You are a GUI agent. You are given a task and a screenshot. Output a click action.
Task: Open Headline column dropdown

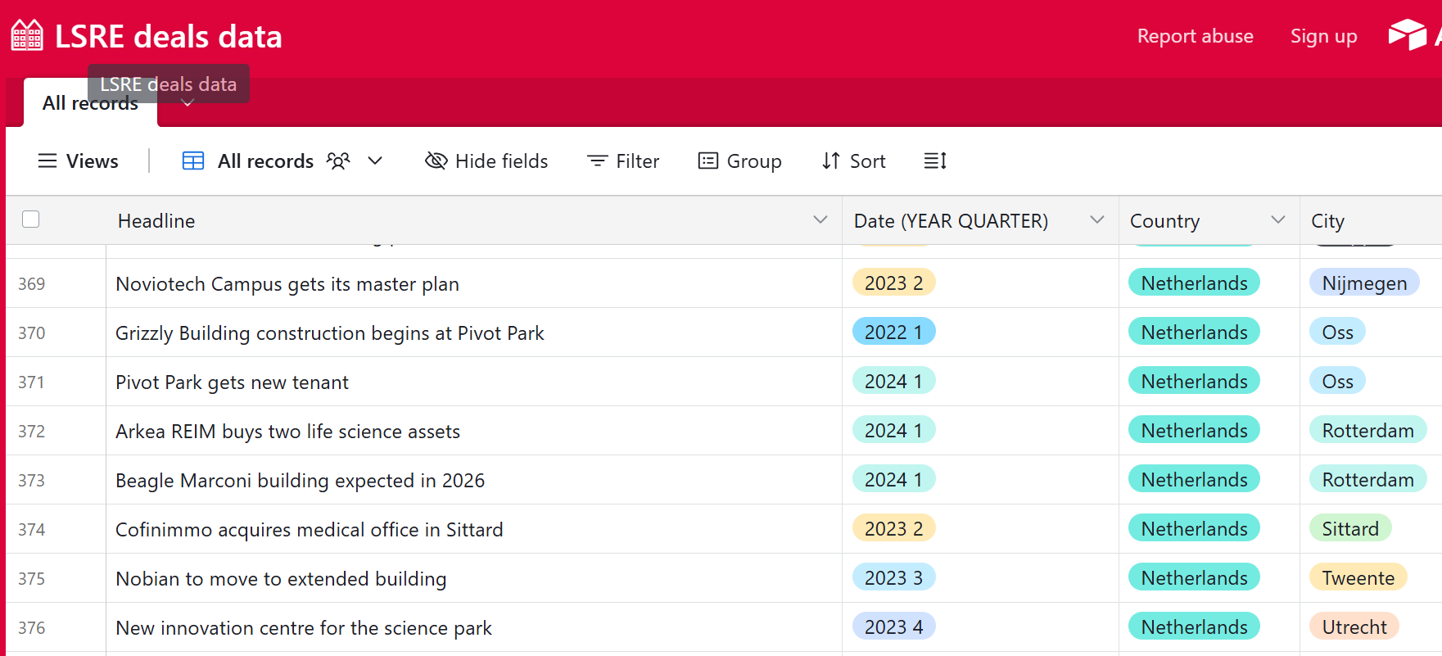(820, 220)
